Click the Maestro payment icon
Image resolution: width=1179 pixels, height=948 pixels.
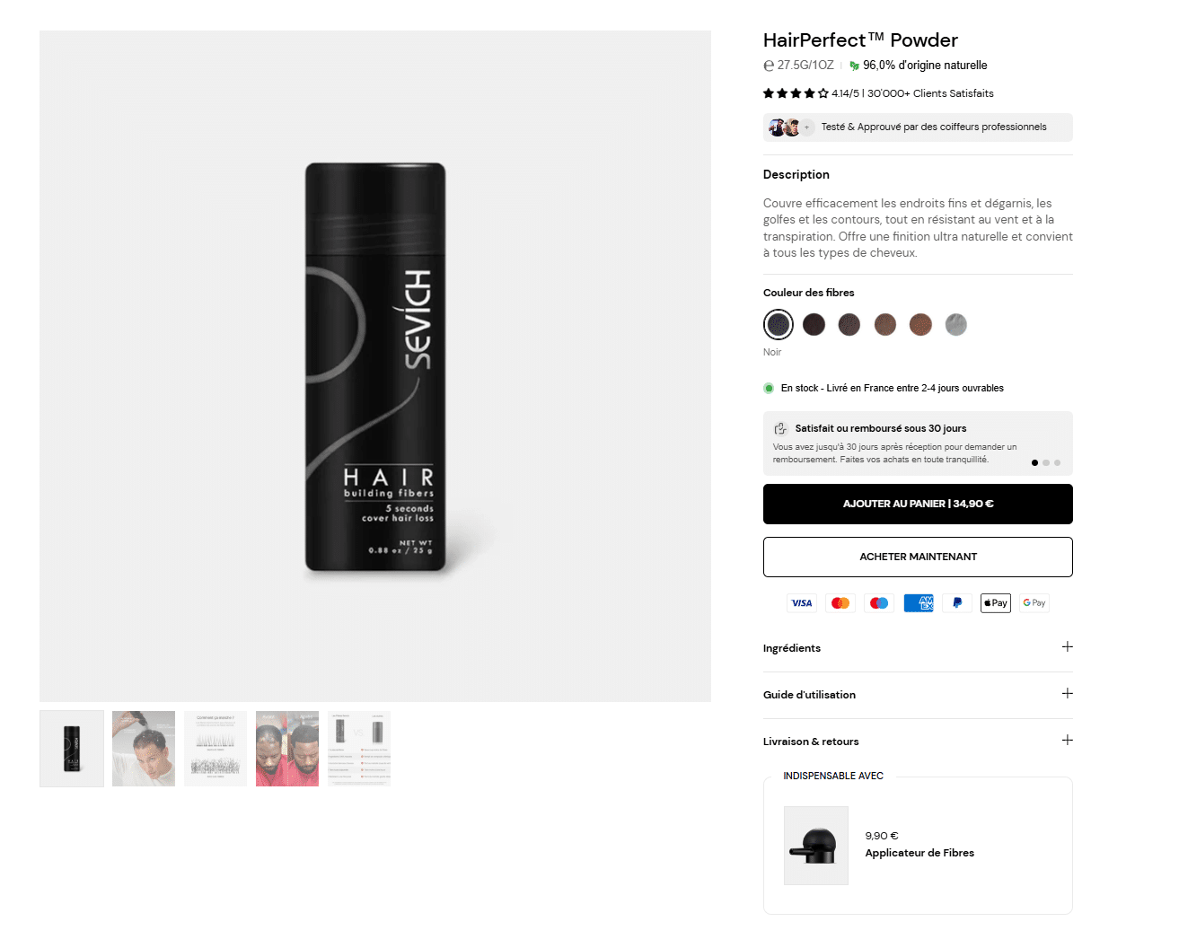(x=879, y=603)
